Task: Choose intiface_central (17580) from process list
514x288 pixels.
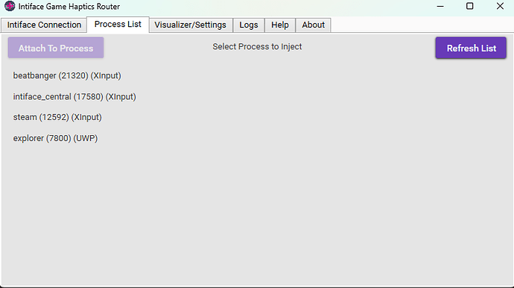Action: 74,97
